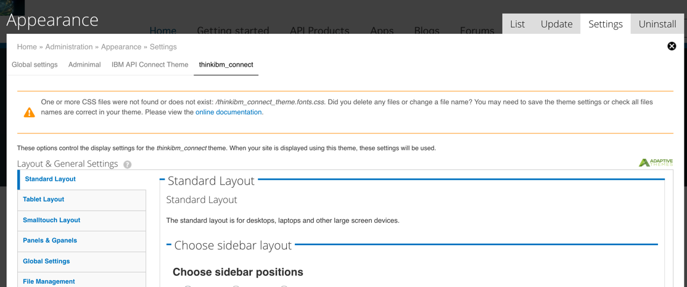Click the Appearance page title

click(52, 20)
